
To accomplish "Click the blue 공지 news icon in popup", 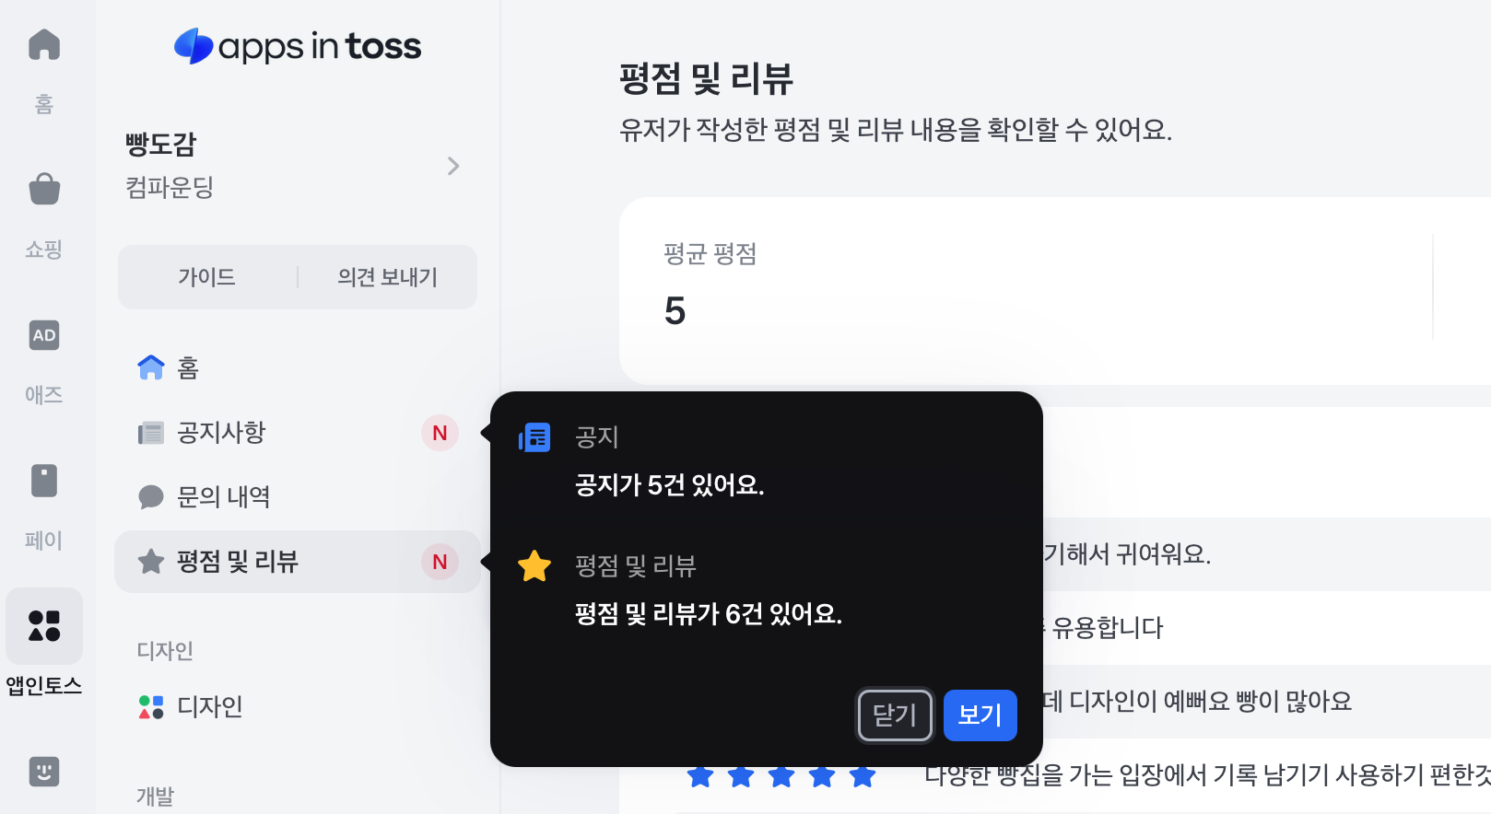I will [x=534, y=437].
